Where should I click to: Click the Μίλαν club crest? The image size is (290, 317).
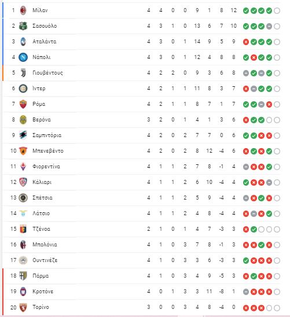23,10
